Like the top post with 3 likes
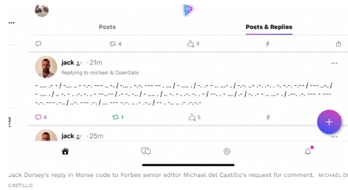Image resolution: width=348 pixels, height=190 pixels. coord(190,43)
